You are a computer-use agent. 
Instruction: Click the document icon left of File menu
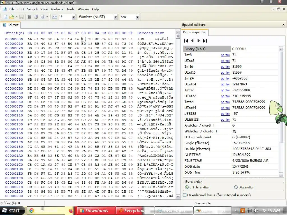[5, 9]
